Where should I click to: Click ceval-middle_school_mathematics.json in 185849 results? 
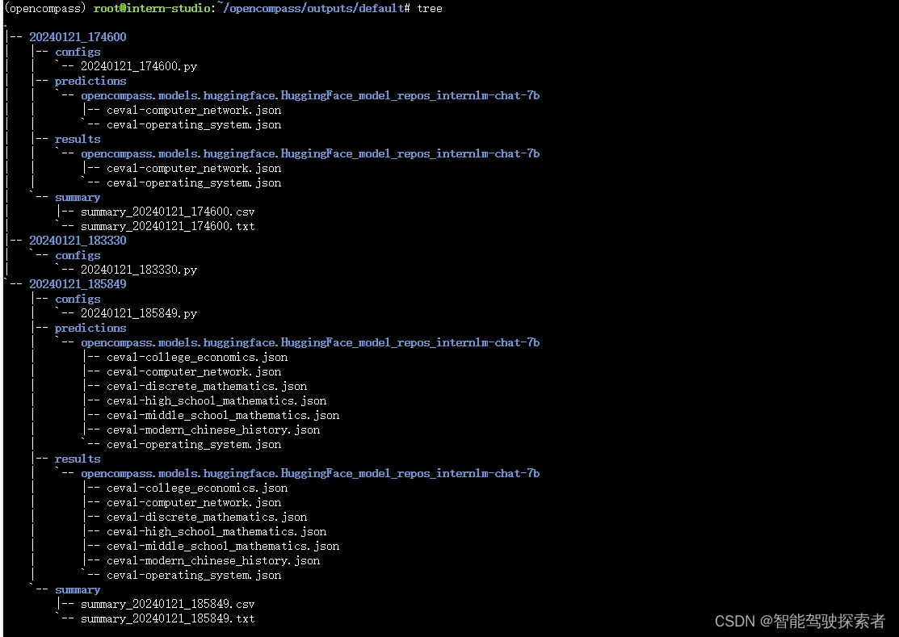(x=223, y=547)
